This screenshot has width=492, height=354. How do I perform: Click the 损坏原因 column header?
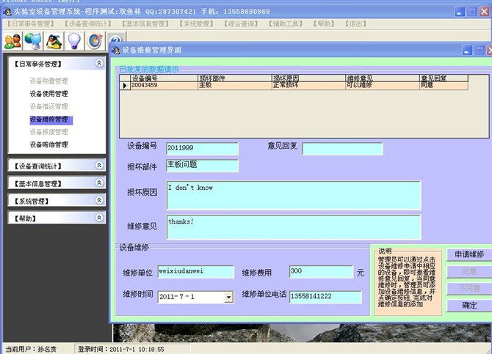tap(308, 78)
